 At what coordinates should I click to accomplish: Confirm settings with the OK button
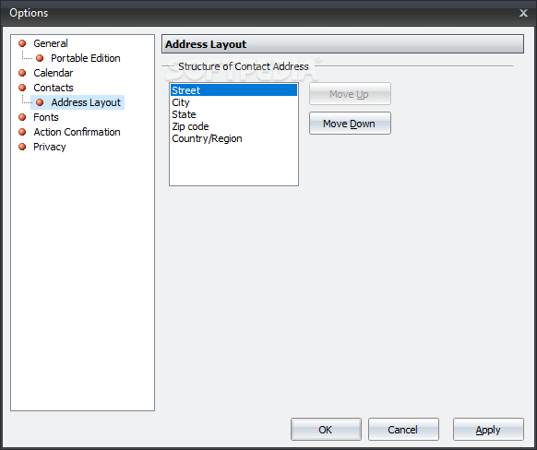coord(326,430)
